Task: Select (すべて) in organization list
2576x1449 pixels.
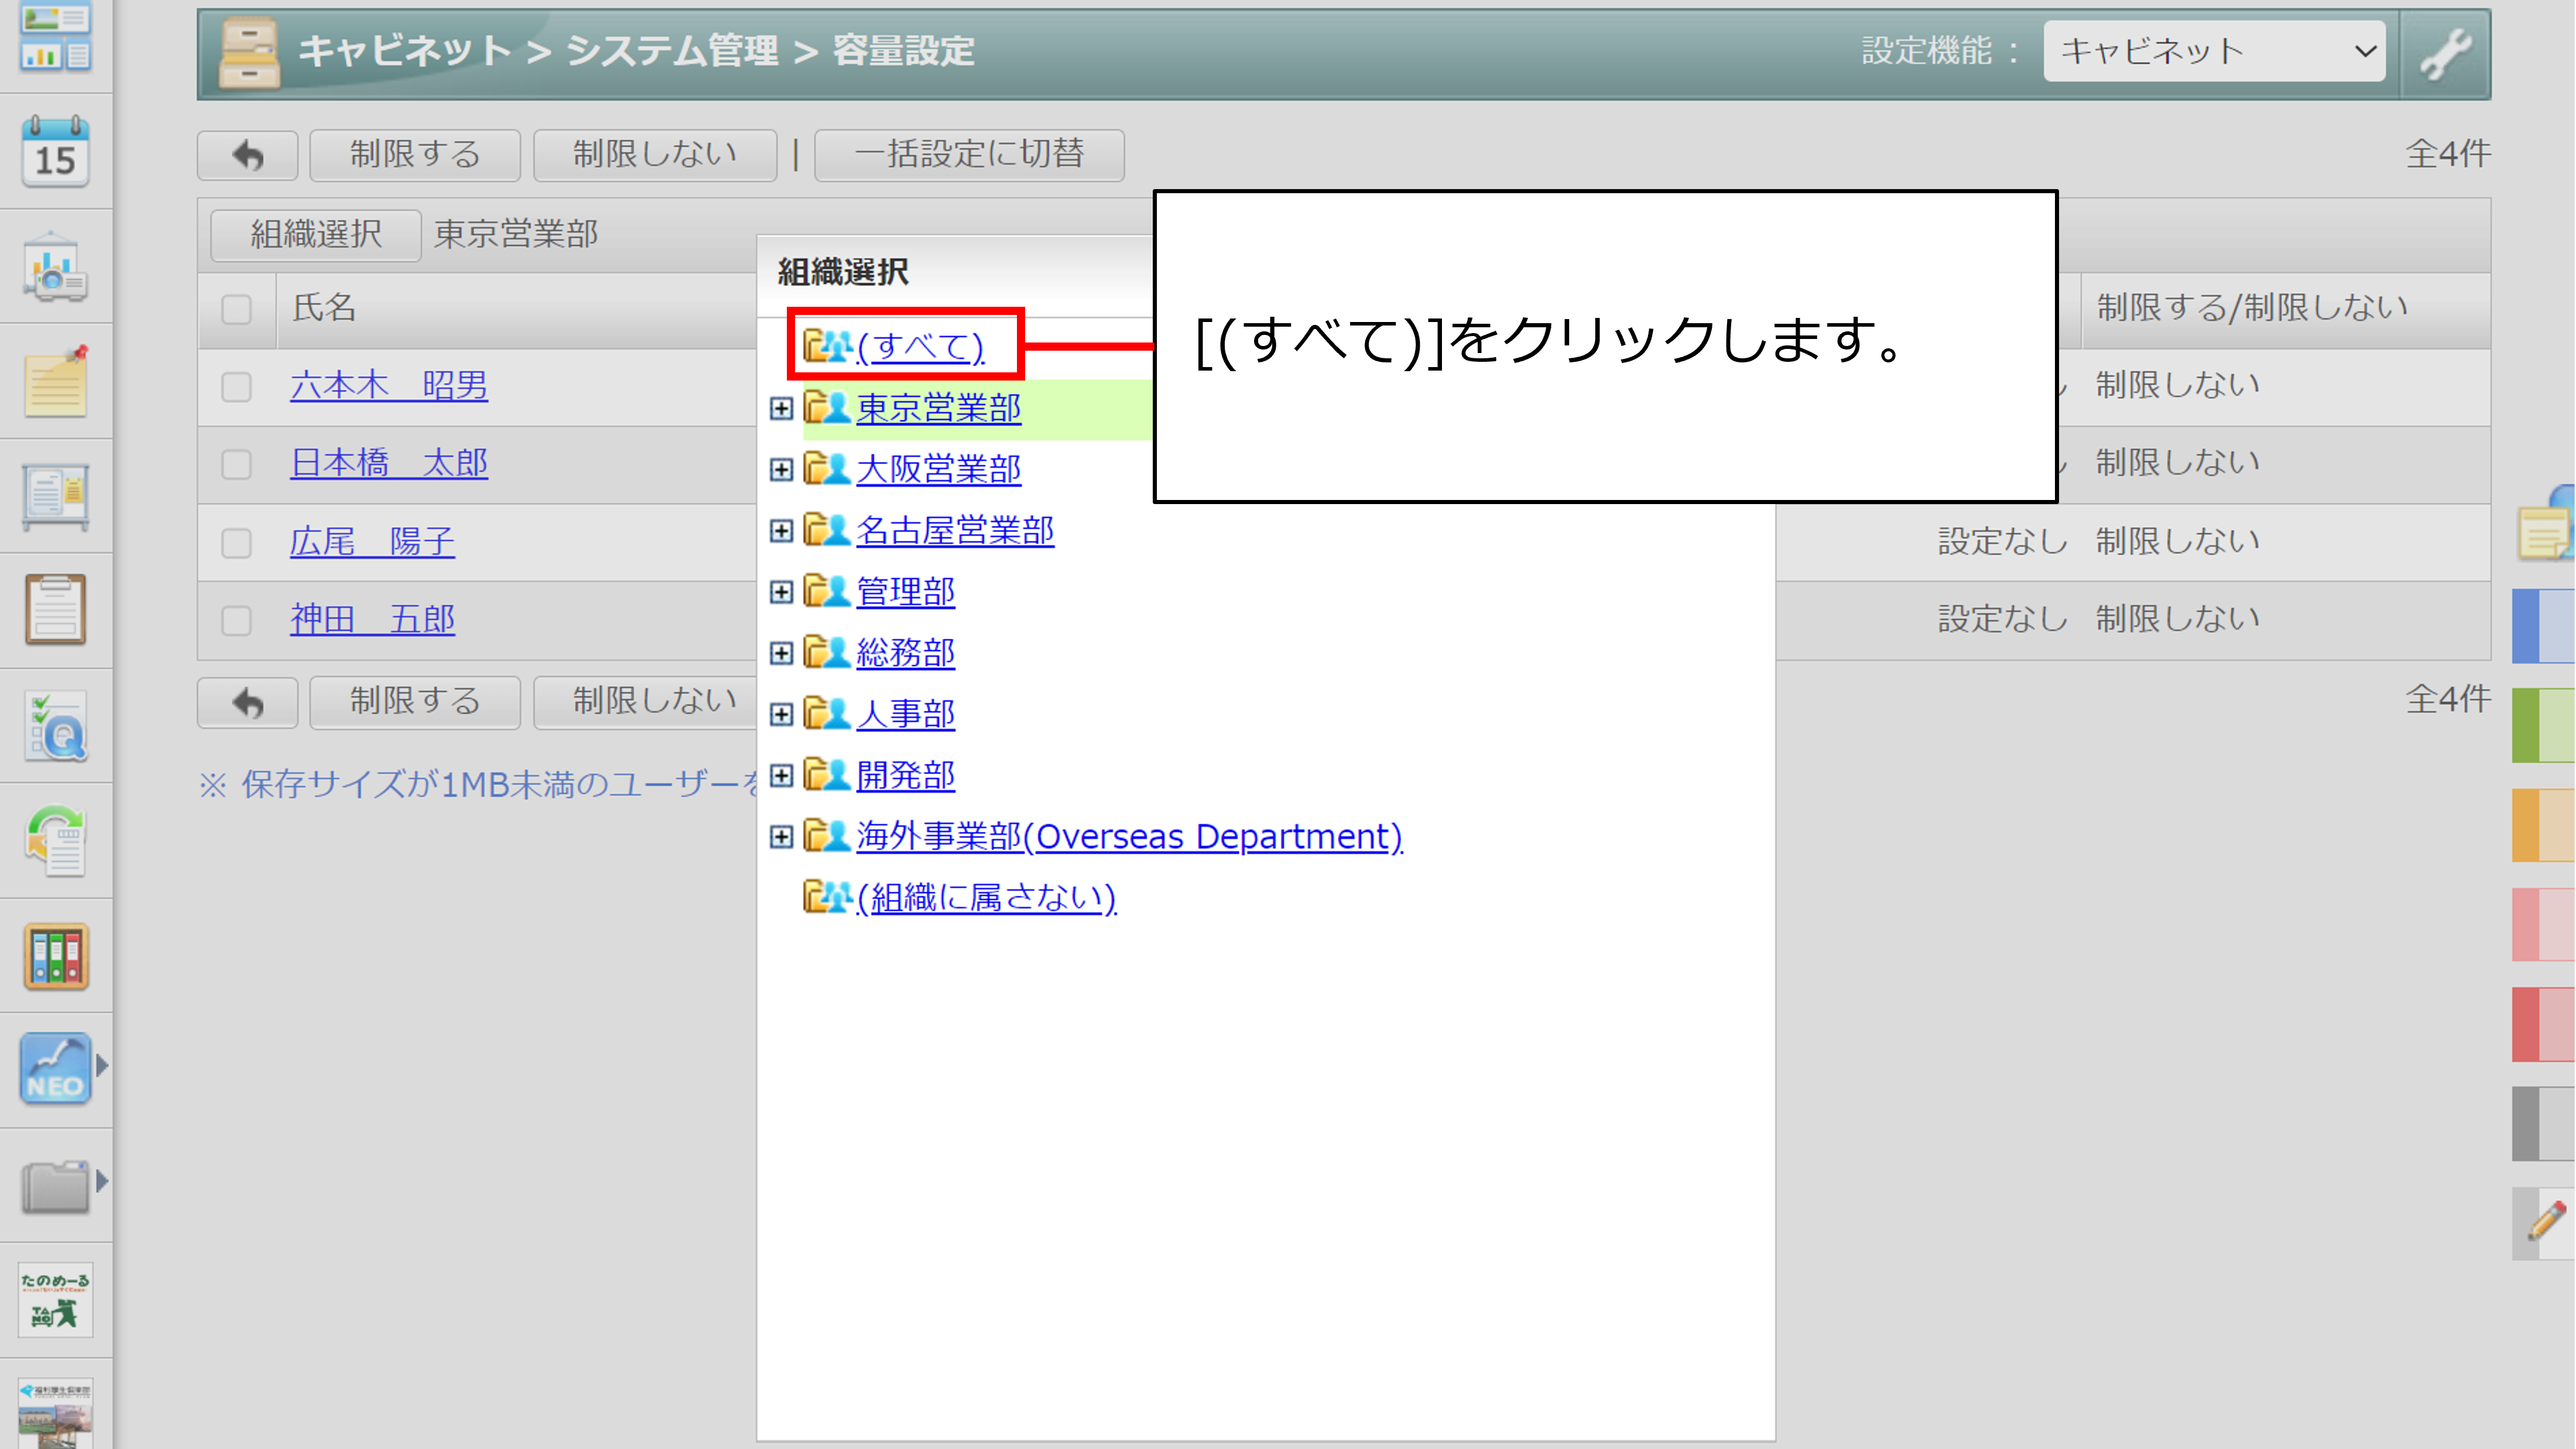Action: point(919,347)
